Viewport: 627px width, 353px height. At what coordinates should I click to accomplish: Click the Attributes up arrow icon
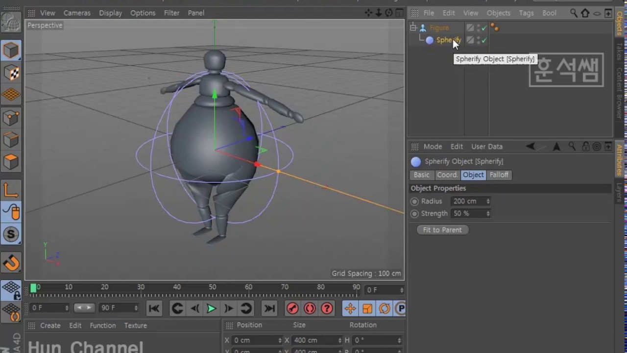click(556, 146)
